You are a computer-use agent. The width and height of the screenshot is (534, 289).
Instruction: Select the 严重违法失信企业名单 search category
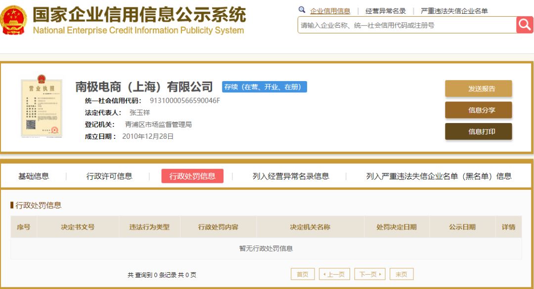pos(454,11)
